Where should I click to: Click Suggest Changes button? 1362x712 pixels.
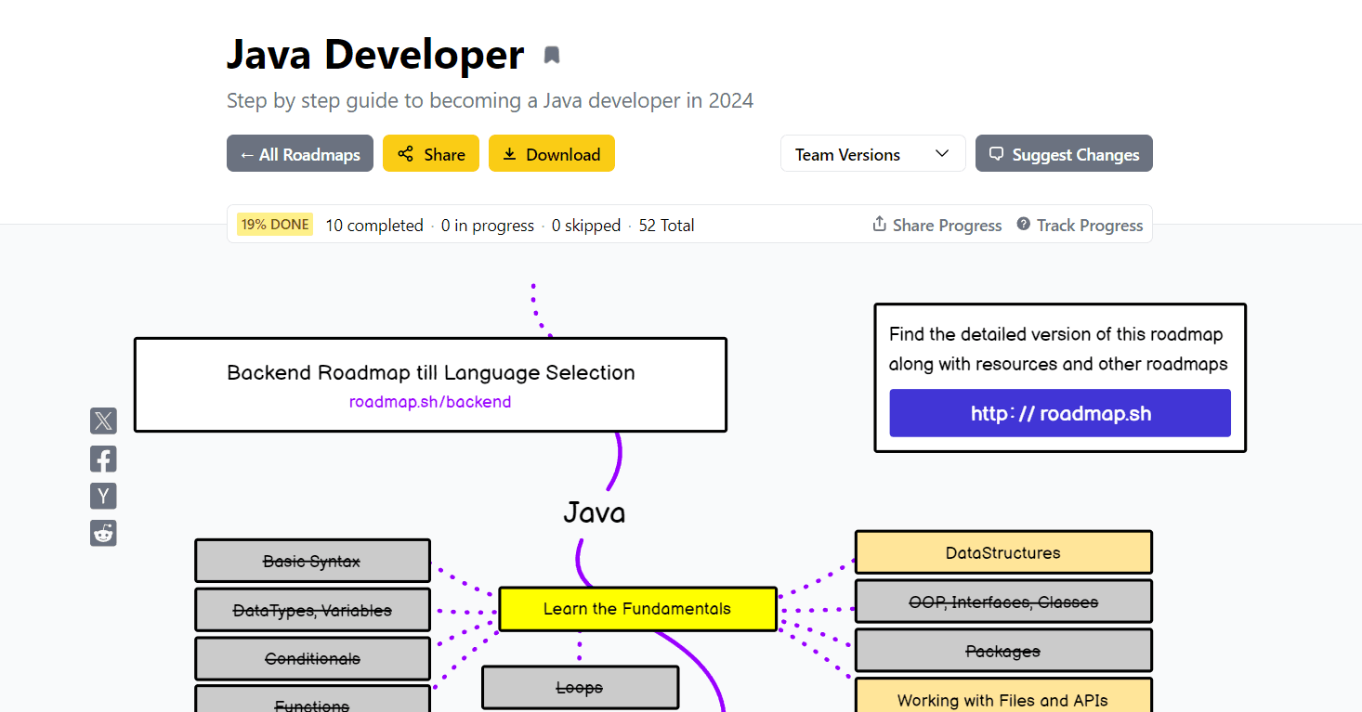point(1064,154)
